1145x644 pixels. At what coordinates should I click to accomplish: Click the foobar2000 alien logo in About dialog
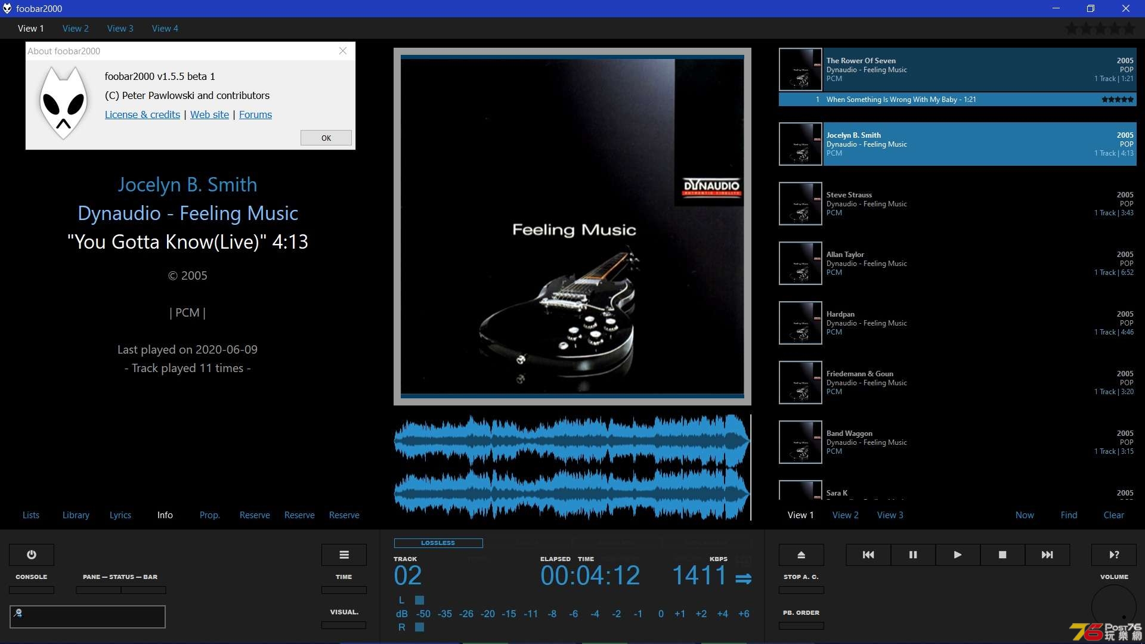click(64, 103)
